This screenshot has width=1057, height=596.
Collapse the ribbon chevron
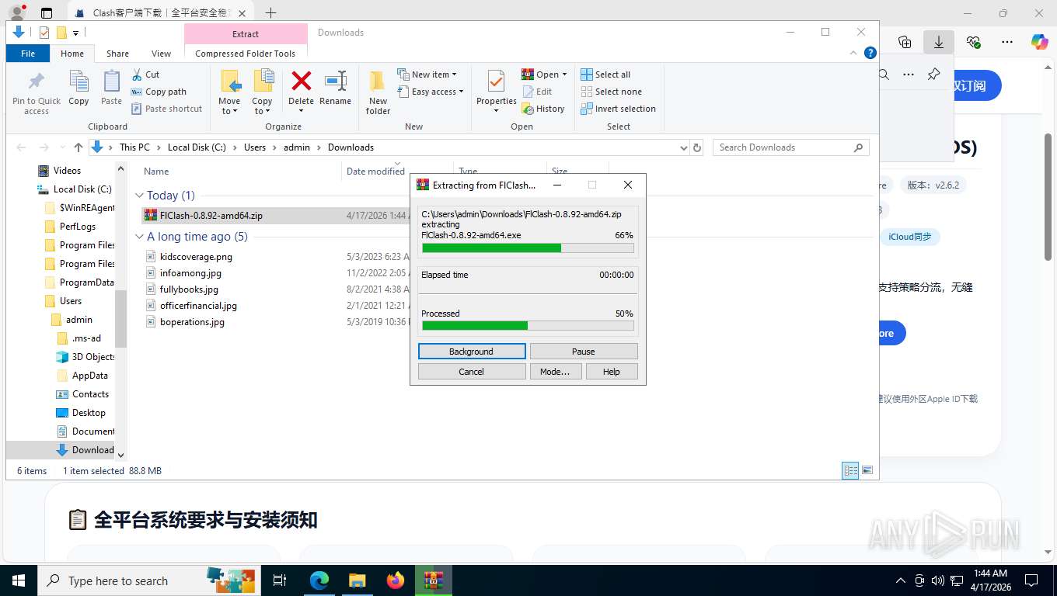(x=854, y=53)
